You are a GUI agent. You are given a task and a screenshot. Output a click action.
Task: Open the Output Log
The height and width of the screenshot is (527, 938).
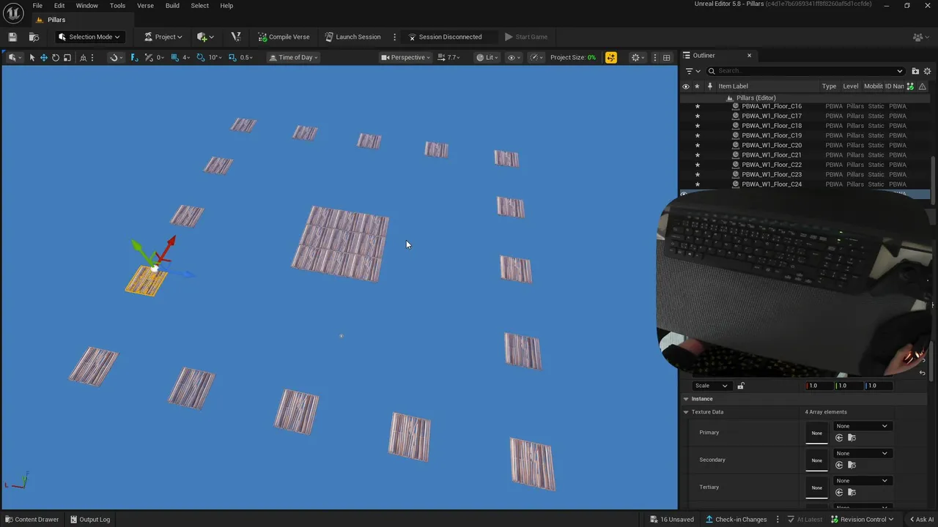point(89,520)
